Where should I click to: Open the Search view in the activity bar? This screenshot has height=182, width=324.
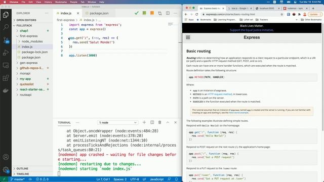point(6,27)
